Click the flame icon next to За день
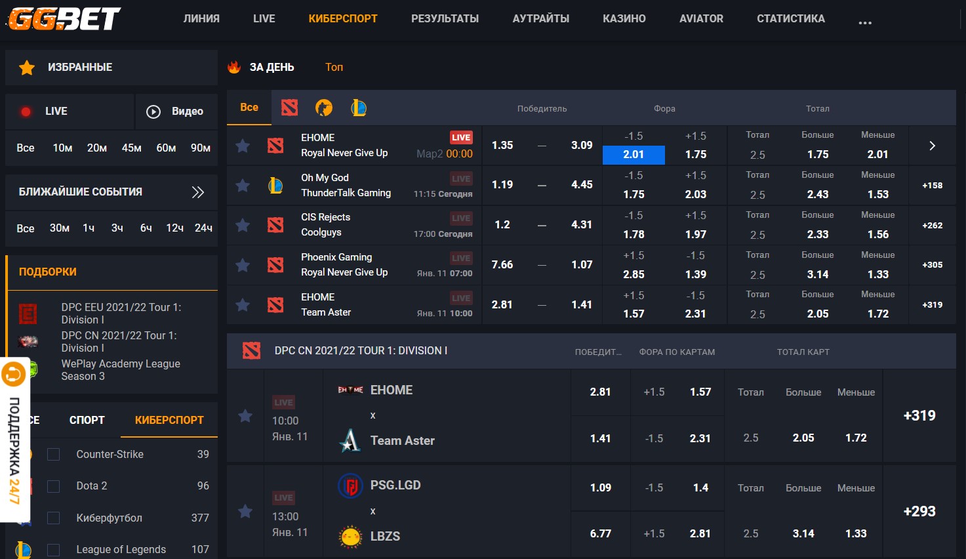966x559 pixels. [x=234, y=67]
